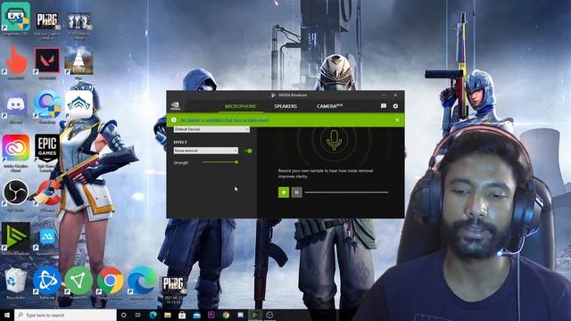This screenshot has width=571, height=321.
Task: Open Microsoft Store from the taskbar
Action: coord(182,315)
